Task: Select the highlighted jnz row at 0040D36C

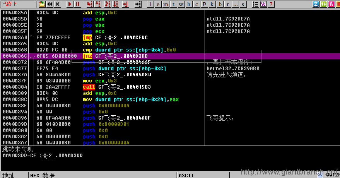Action: point(170,56)
